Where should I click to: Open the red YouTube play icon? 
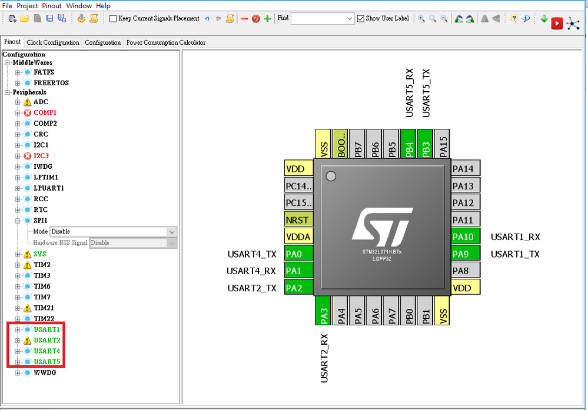(x=557, y=24)
